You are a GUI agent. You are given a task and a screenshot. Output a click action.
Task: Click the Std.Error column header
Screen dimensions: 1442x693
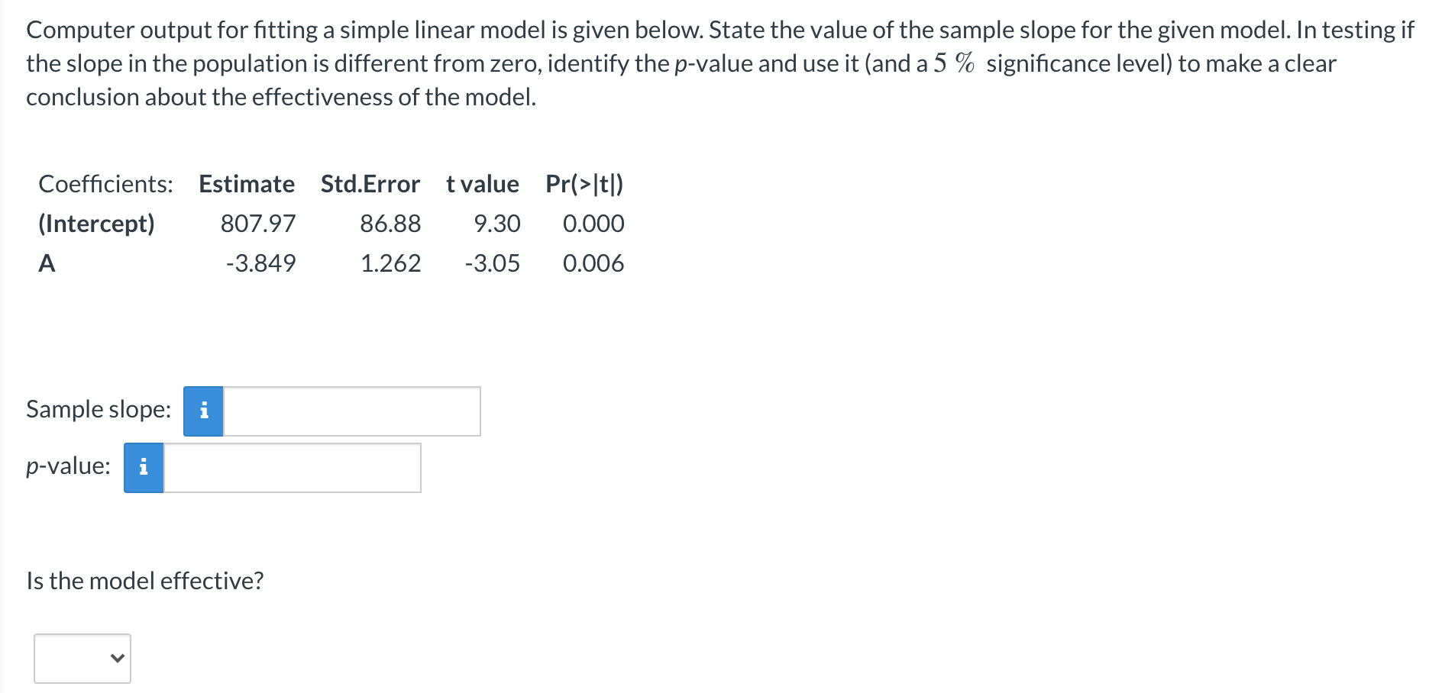coord(370,184)
